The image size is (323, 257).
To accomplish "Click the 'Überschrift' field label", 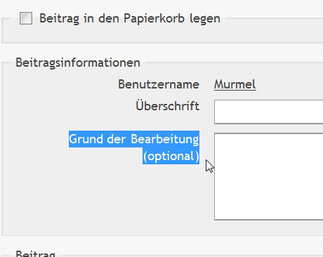I will click(x=168, y=106).
